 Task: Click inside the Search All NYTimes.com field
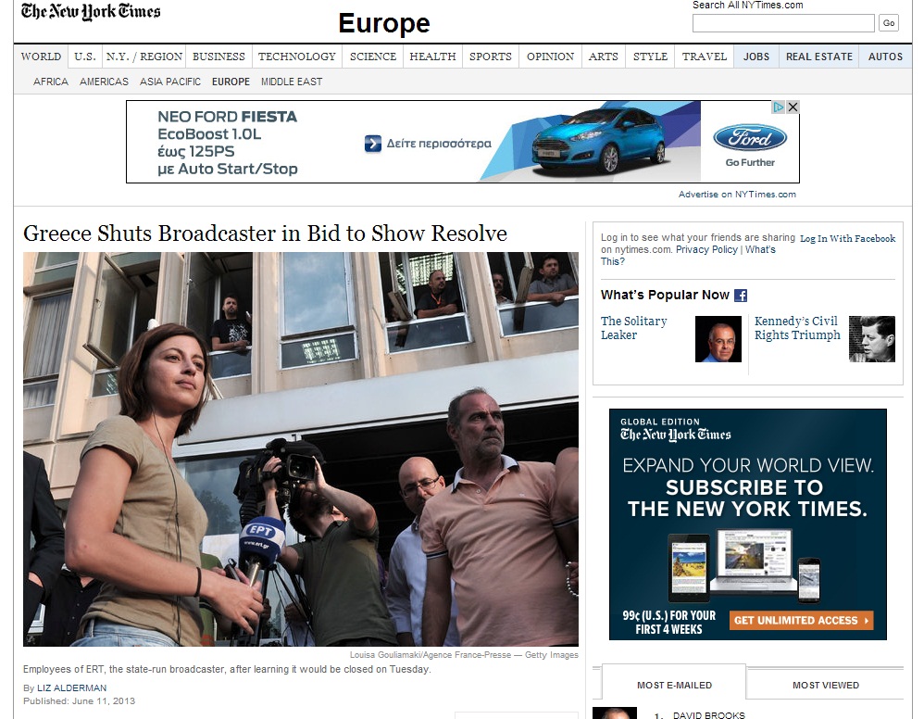pyautogui.click(x=783, y=23)
